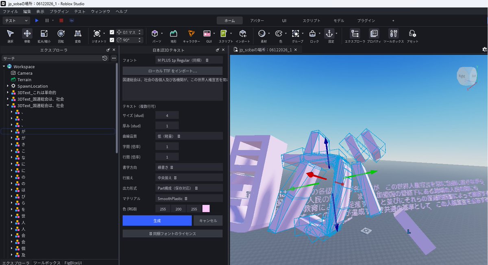Select the 選択 (Select) arrow tool
Screen dimensions: 488x265
coord(10,34)
